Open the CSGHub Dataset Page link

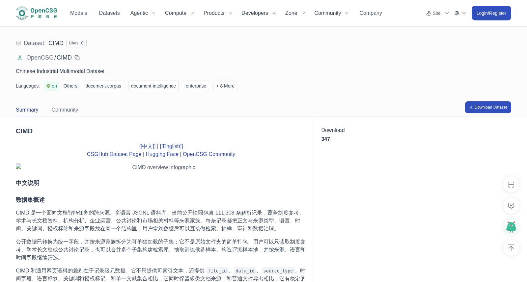coord(114,154)
